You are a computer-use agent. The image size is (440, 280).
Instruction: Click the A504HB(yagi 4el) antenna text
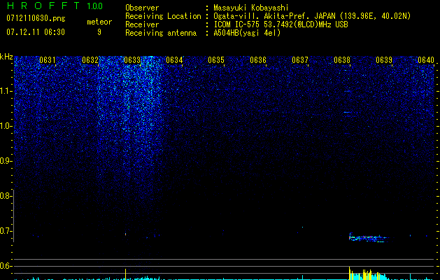point(247,33)
